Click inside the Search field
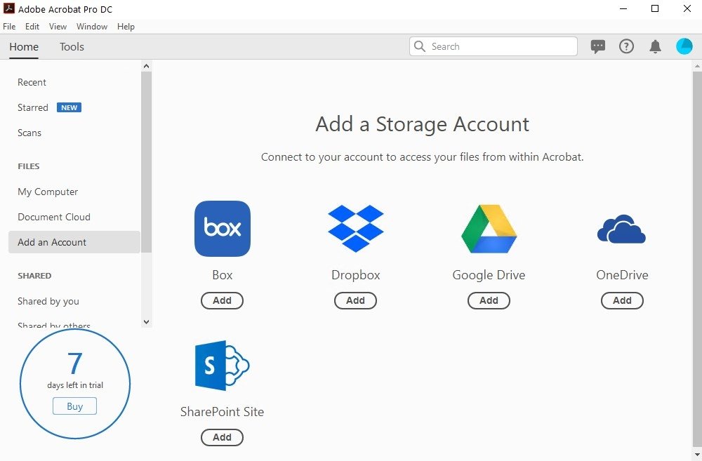Image resolution: width=702 pixels, height=461 pixels. [494, 46]
